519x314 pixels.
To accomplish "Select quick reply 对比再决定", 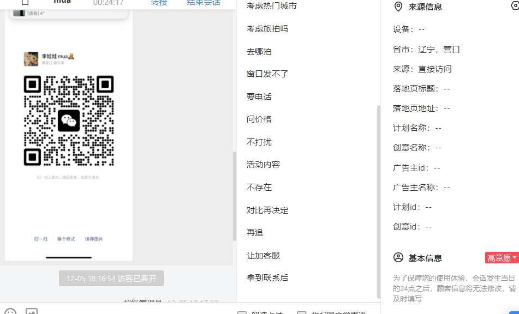I will (267, 210).
